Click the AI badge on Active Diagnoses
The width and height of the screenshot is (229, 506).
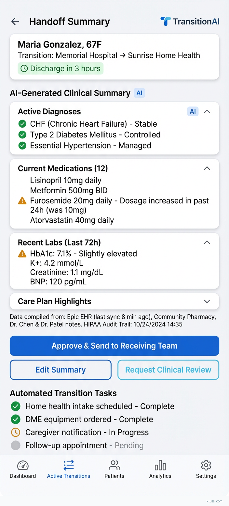click(x=193, y=111)
